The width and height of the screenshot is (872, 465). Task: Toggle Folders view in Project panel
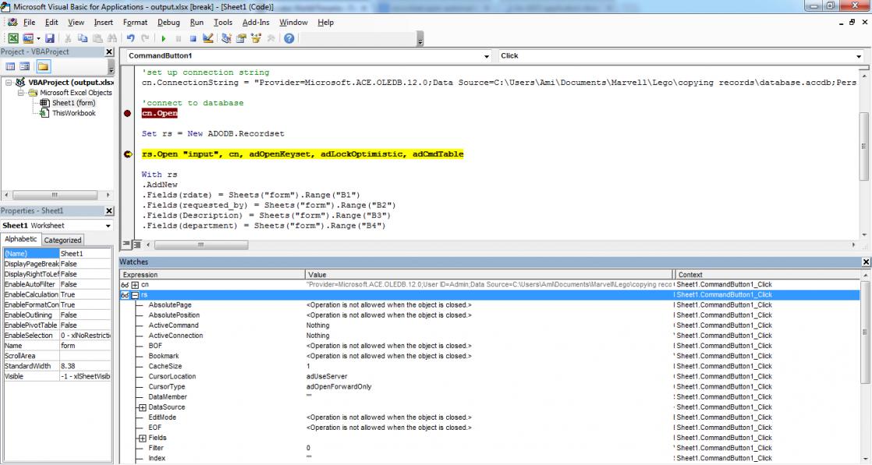42,67
